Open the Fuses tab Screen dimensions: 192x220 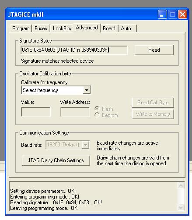point(41,28)
